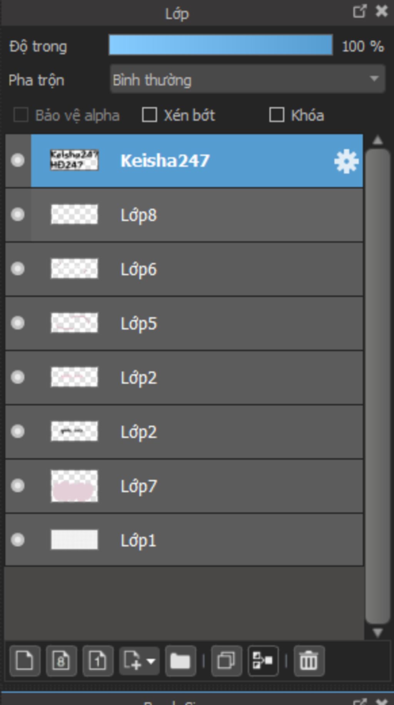Viewport: 394px width, 705px height.
Task: Click the Lớp5 layer thumbnail
Action: click(x=74, y=323)
